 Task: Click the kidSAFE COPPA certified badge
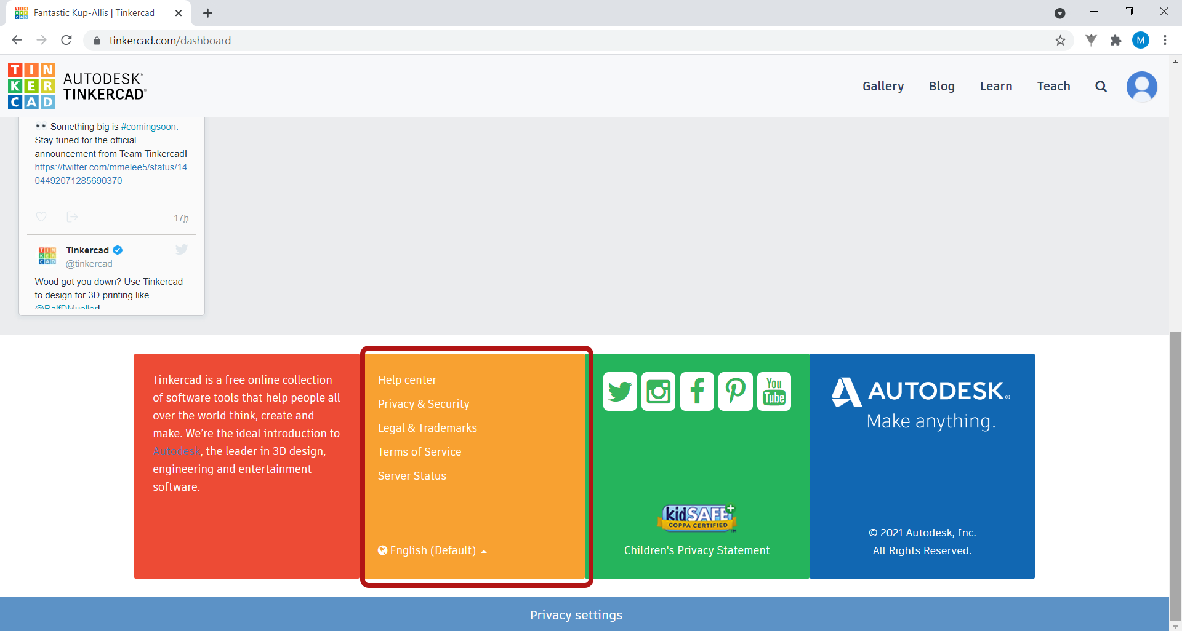pos(697,517)
